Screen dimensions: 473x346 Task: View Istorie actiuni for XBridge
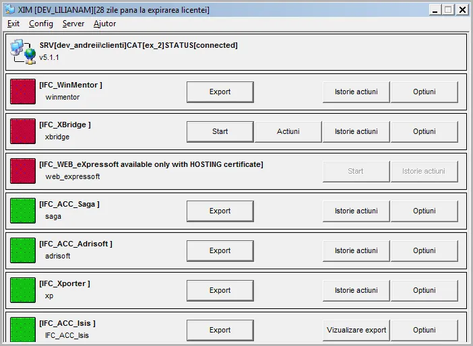[x=356, y=132]
